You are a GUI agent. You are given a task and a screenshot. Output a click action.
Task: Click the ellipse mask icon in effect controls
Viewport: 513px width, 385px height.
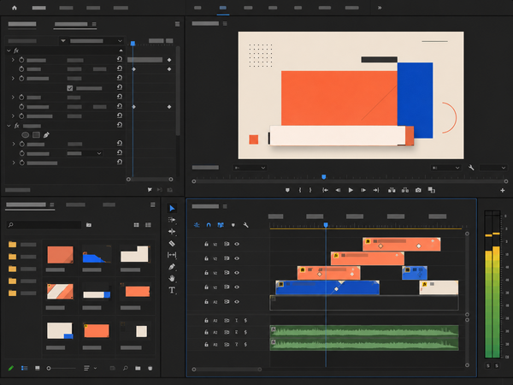pyautogui.click(x=25, y=135)
